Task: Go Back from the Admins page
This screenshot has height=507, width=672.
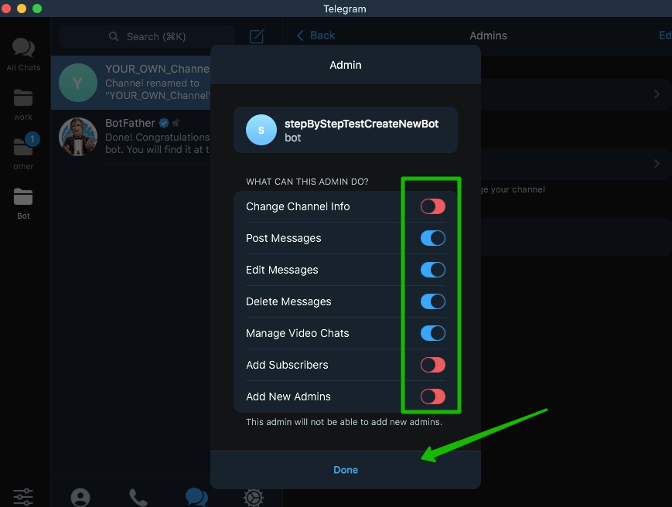Action: tap(316, 36)
